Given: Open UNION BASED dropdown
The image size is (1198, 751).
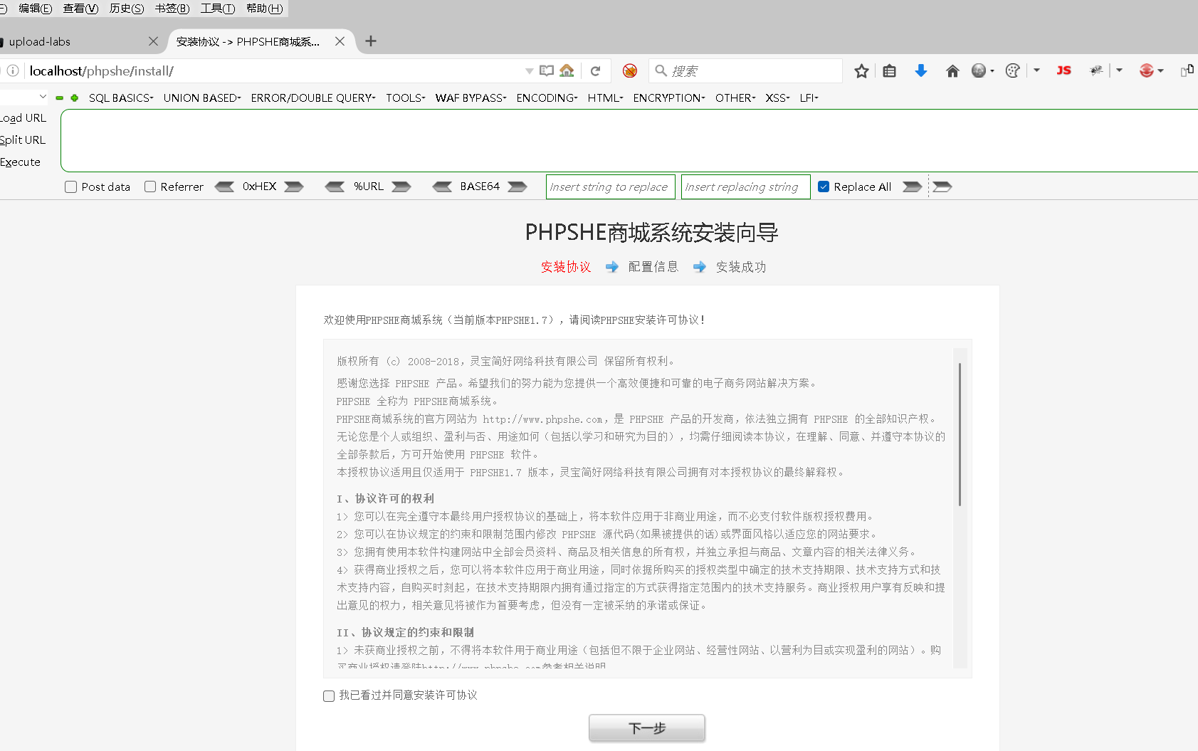Looking at the screenshot, I should coord(202,98).
